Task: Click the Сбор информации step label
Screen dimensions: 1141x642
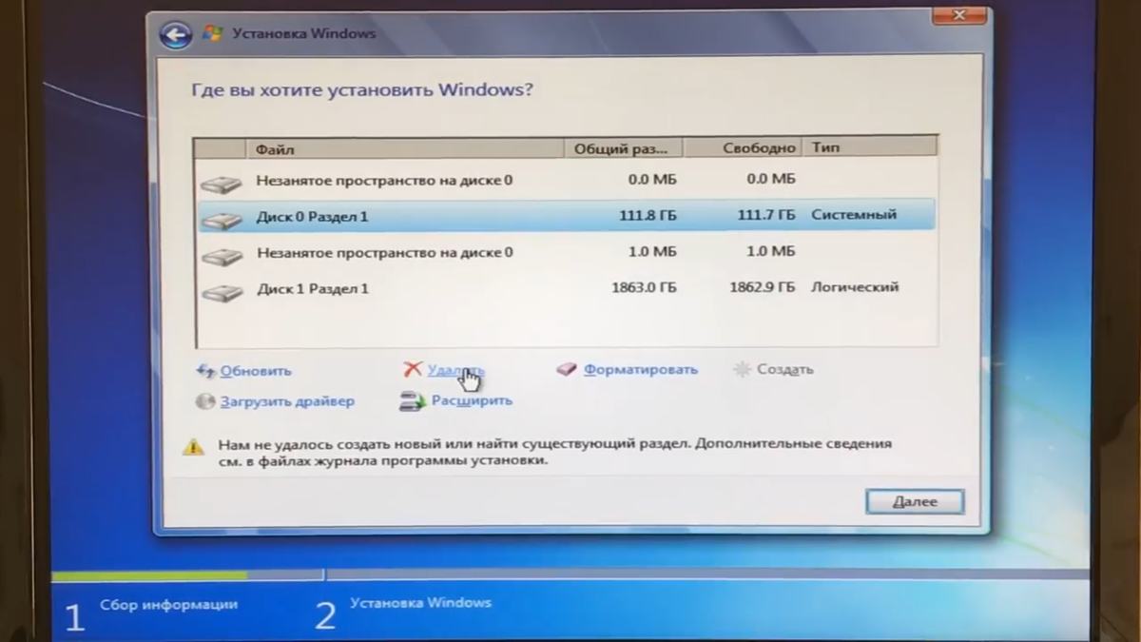Action: 168,605
